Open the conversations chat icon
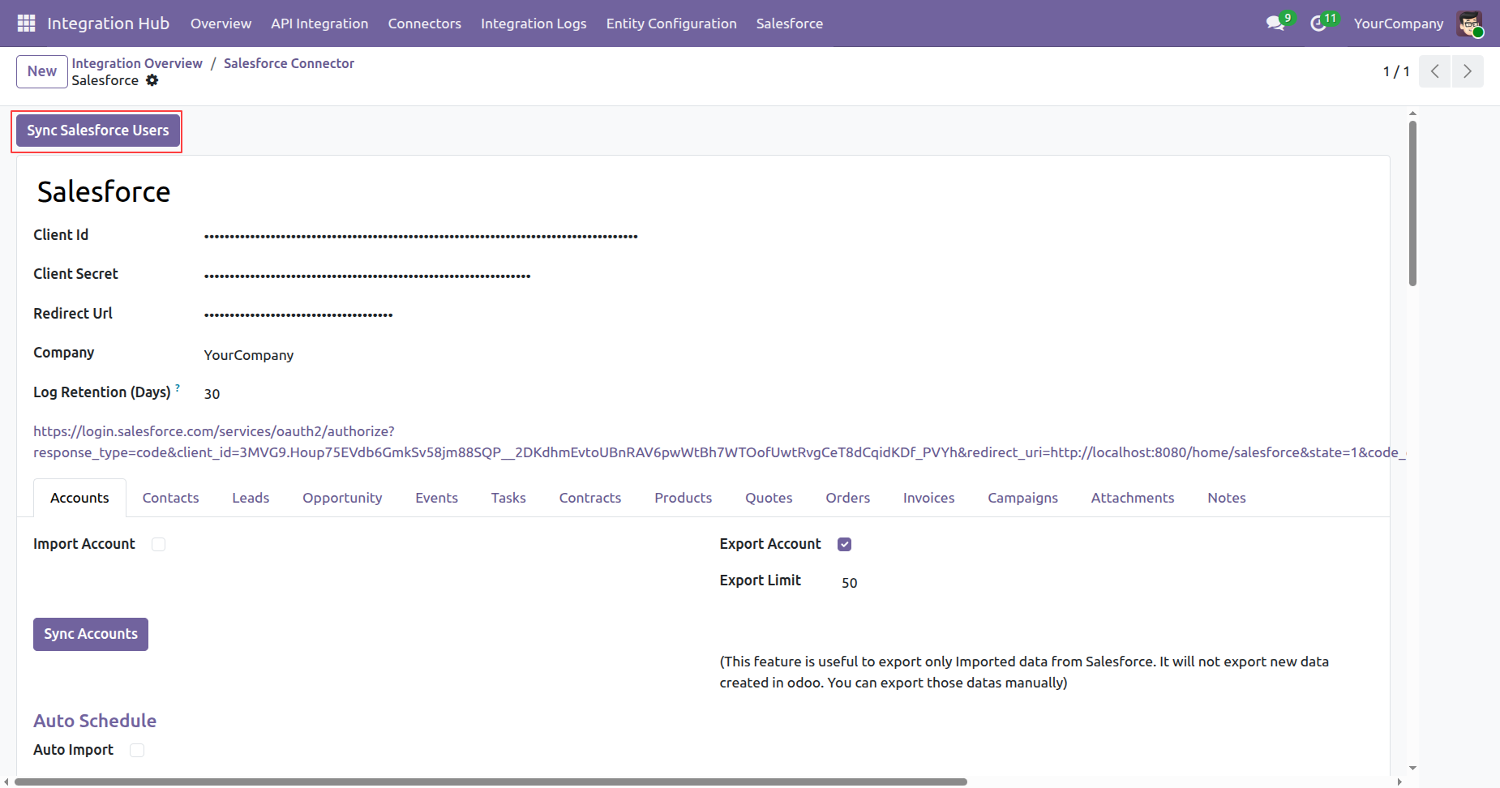Screen dimensions: 1500x788 1275,24
